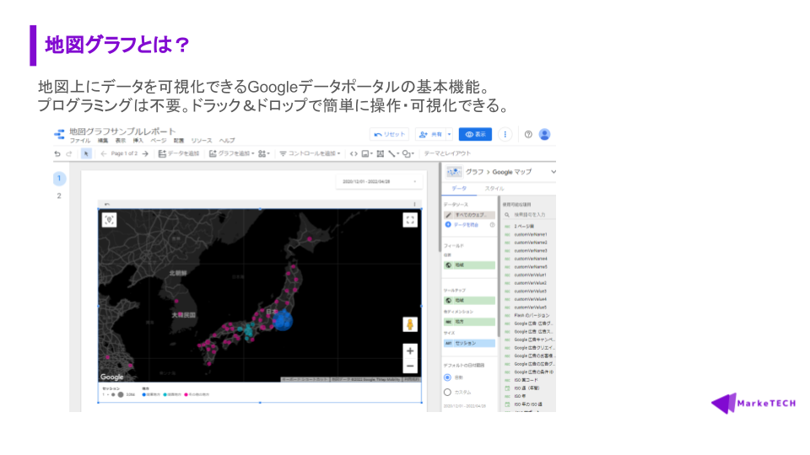Screen dimensions: 810x455
Task: Open the ファイル menu
Action: [x=80, y=141]
